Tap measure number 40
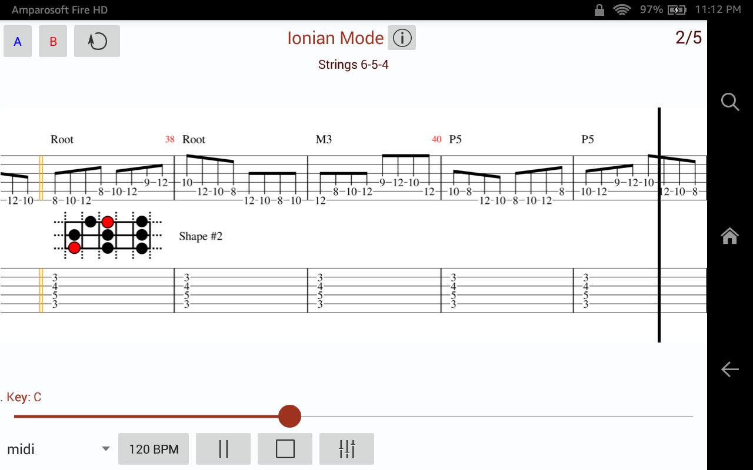Screen dimensions: 753x470 (437, 139)
